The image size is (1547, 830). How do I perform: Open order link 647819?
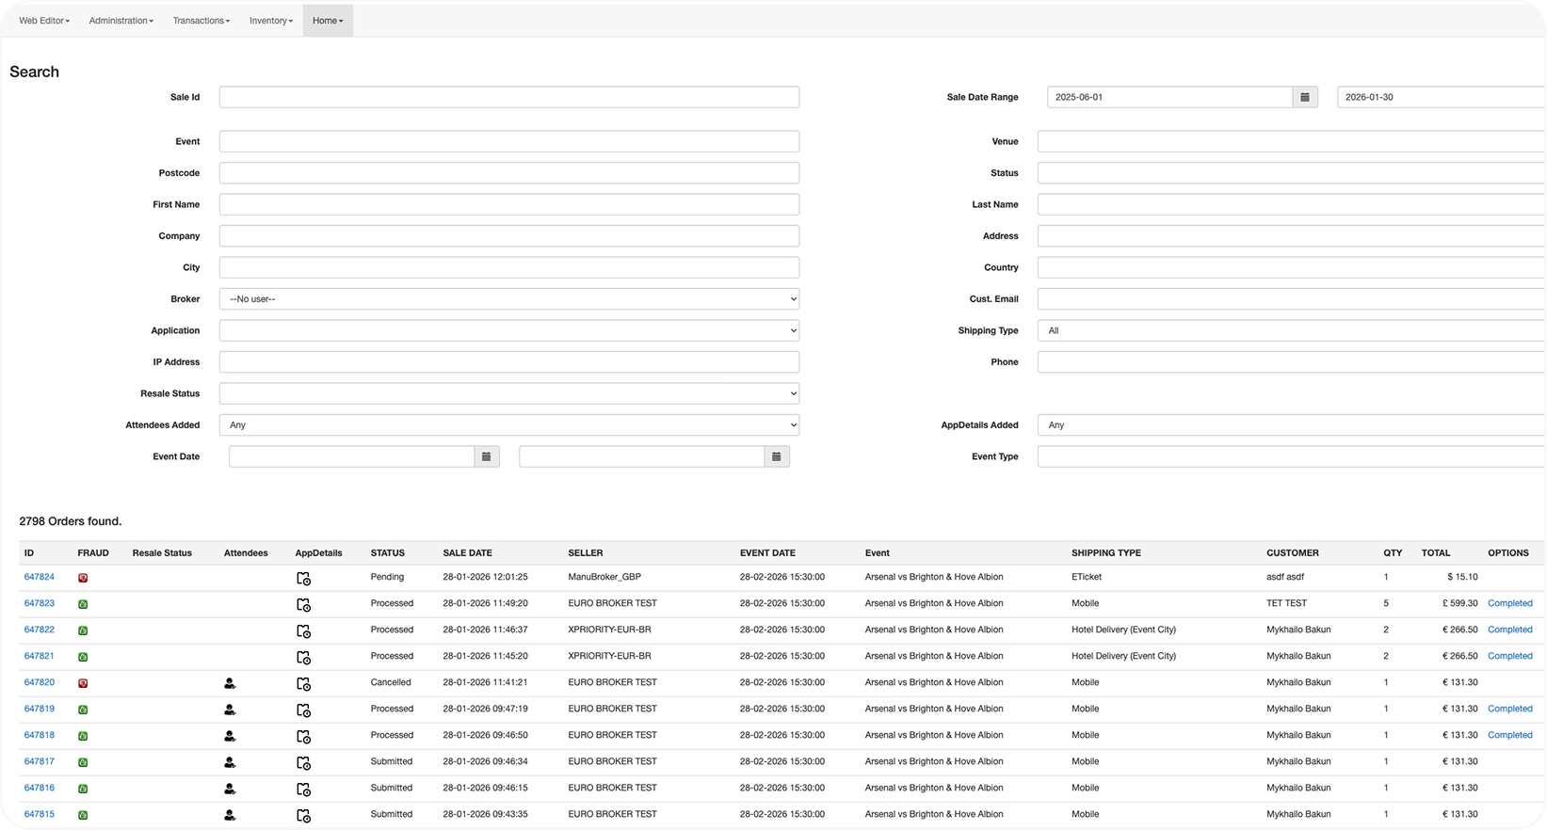pyautogui.click(x=40, y=709)
